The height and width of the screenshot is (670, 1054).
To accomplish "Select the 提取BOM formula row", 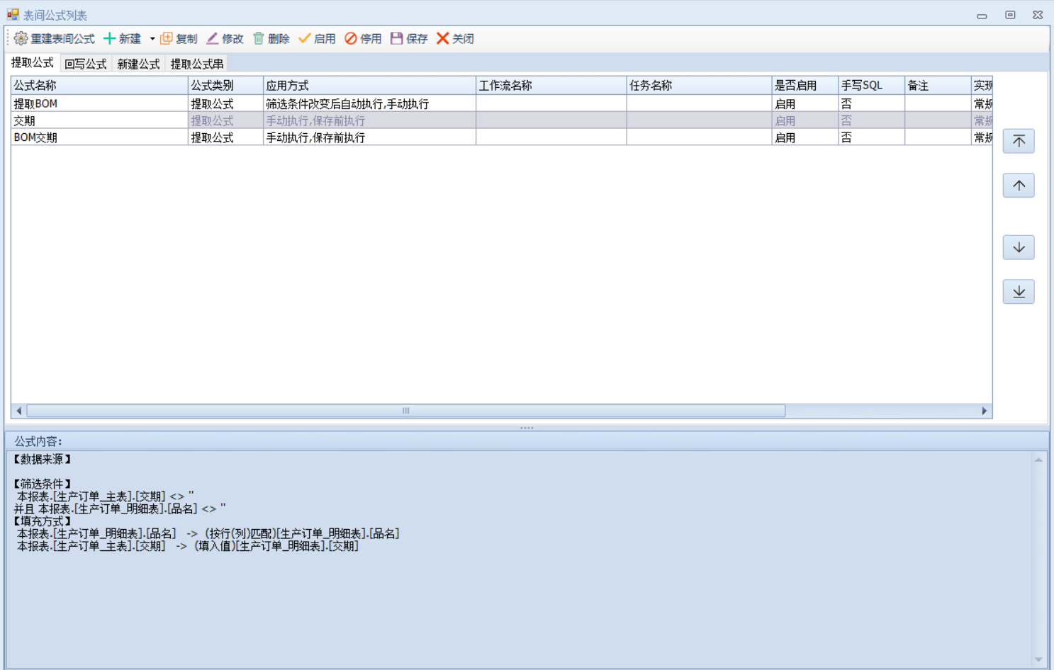I will 99,104.
